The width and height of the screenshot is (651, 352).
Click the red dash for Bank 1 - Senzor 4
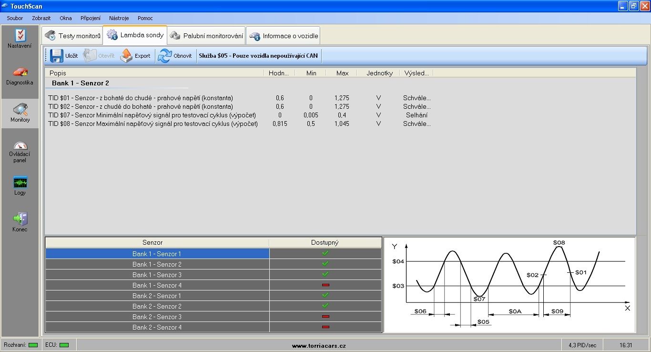pos(326,285)
